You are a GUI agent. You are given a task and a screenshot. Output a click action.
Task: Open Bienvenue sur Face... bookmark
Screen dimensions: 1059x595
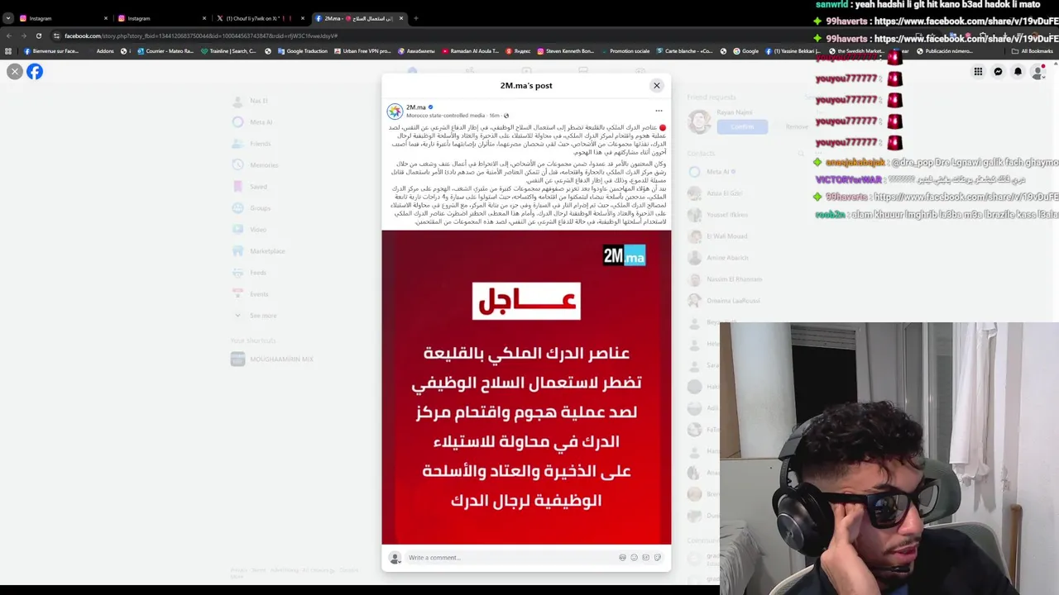[x=51, y=51]
